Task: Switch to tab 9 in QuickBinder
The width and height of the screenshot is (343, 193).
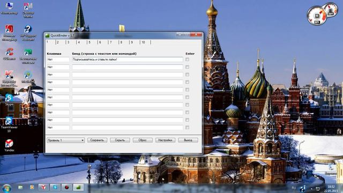Action: click(x=135, y=42)
